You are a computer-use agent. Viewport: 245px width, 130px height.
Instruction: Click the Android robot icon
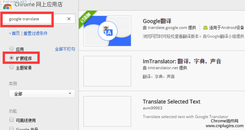pyautogui.click(x=205, y=28)
